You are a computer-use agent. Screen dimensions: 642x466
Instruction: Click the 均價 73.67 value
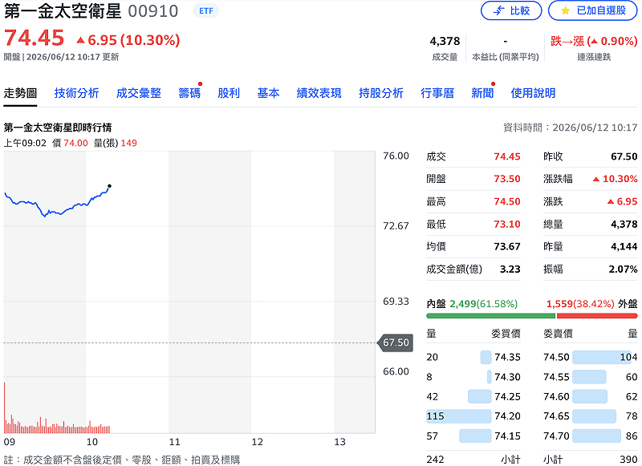[507, 247]
